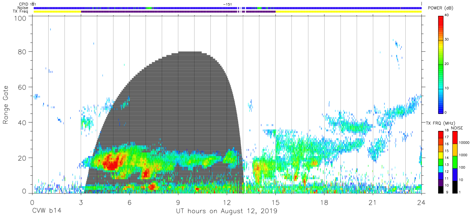The height and width of the screenshot is (219, 474).
Task: Click the 9 tick on the UT hours axis
Action: 178,202
